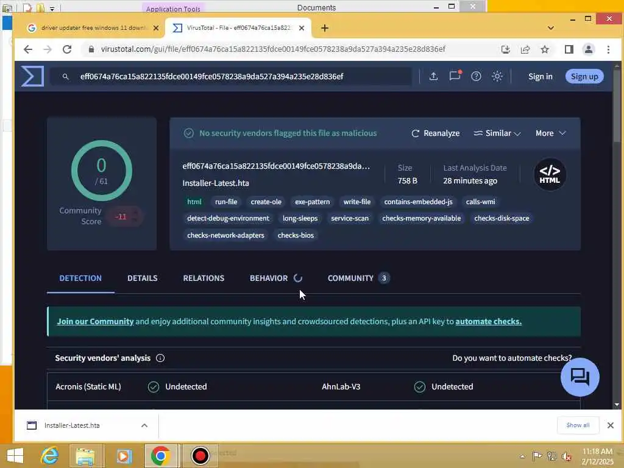Image resolution: width=624 pixels, height=468 pixels.
Task: Expand the More dropdown
Action: 550,133
